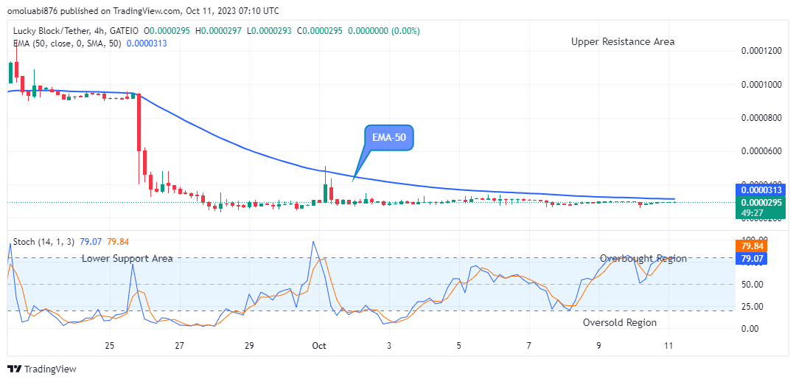This screenshot has height=382, width=796.
Task: Select the Stoch (14, 1, 3) indicator legend
Action: (43, 242)
